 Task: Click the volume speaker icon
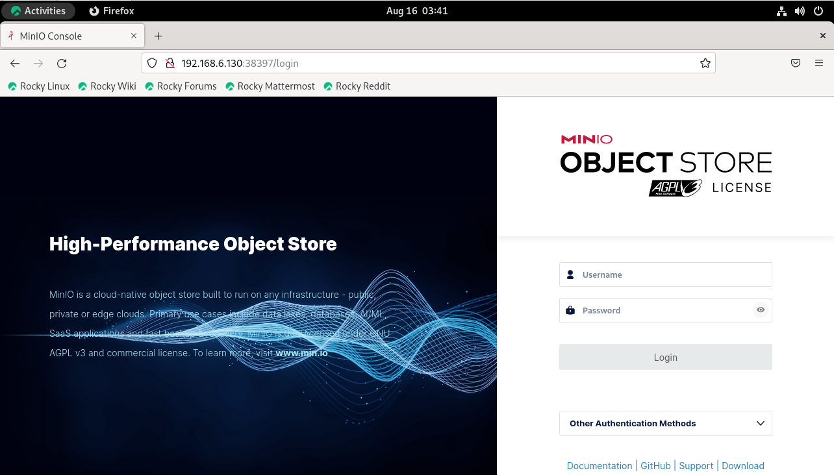[800, 11]
